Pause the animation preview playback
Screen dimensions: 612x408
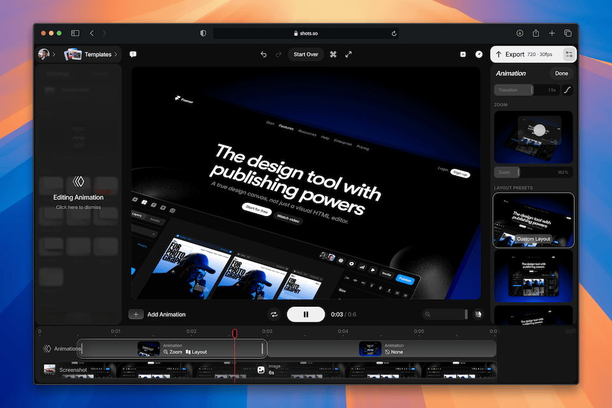tap(305, 314)
